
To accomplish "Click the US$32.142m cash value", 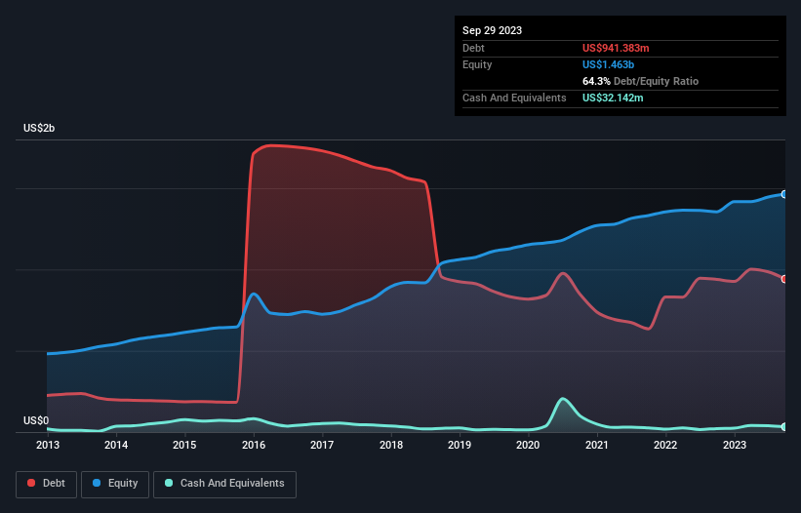I will pos(613,98).
